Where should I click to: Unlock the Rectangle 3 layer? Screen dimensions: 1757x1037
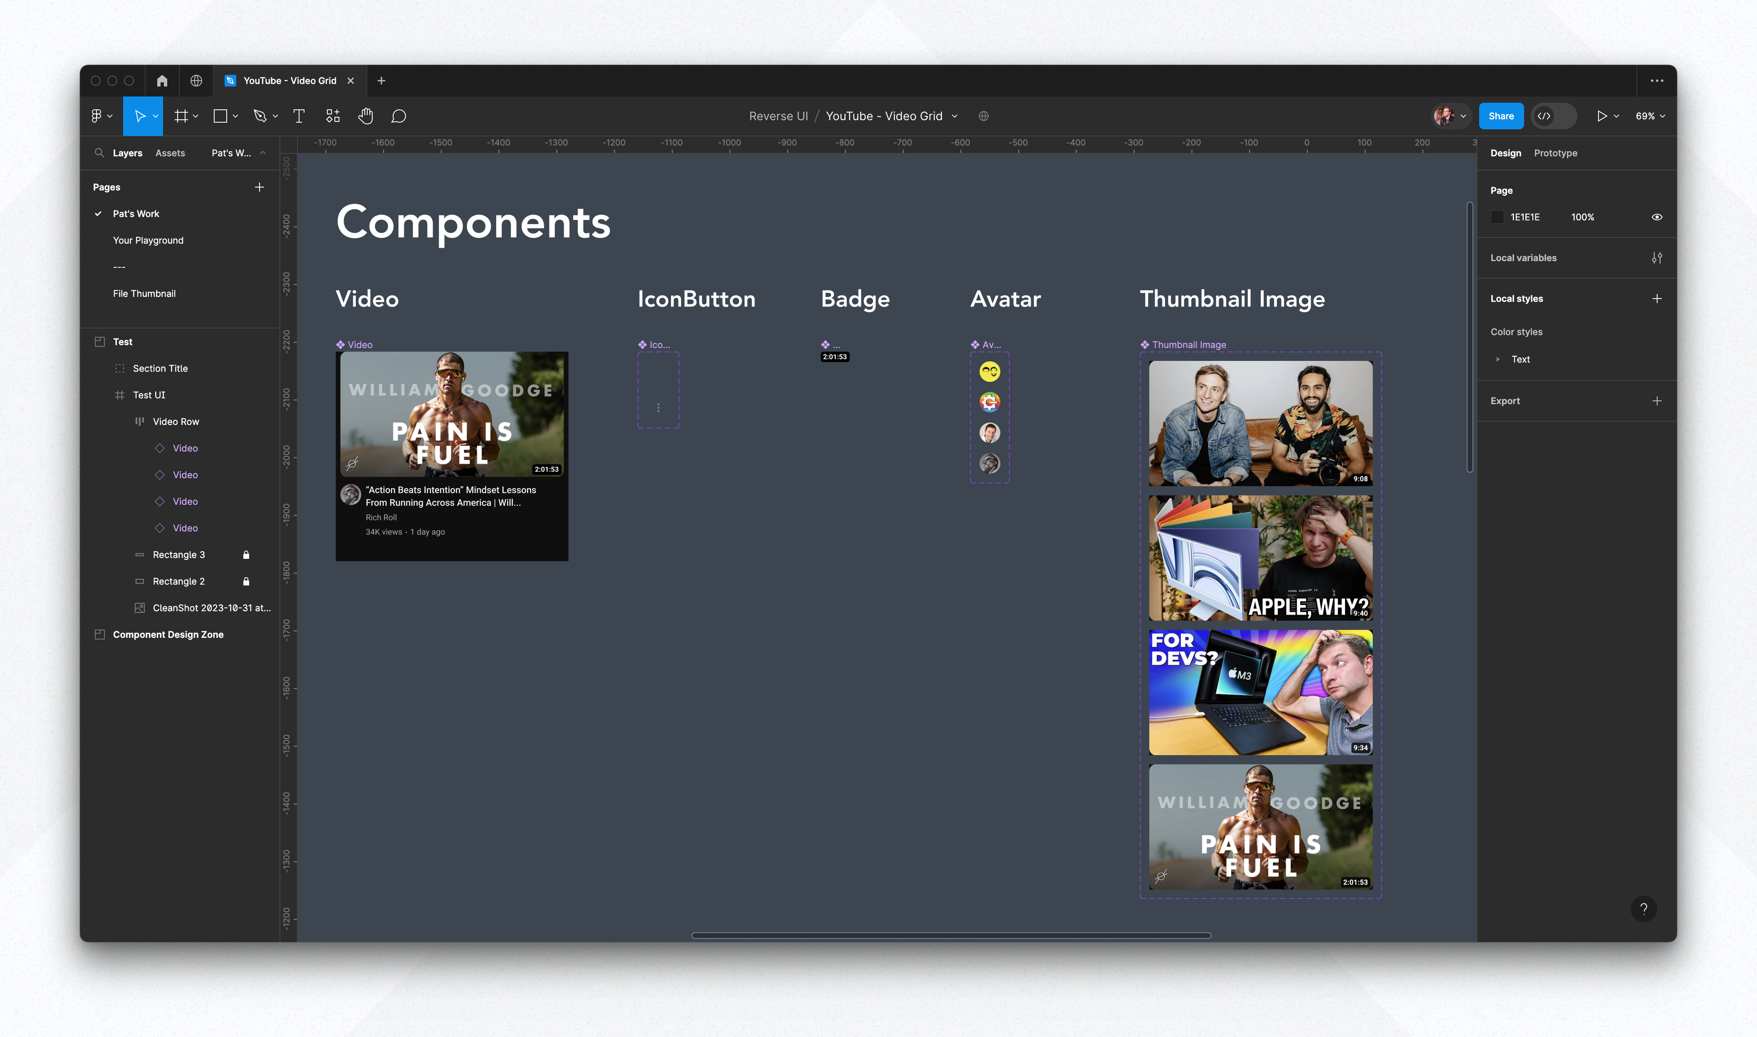(247, 554)
